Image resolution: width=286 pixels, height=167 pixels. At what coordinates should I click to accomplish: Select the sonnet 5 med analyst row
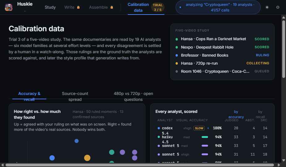pyautogui.click(x=212, y=146)
